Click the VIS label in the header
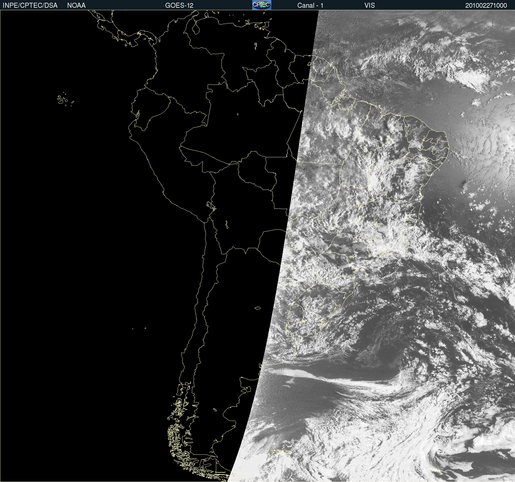This screenshot has width=515, height=482. click(370, 6)
